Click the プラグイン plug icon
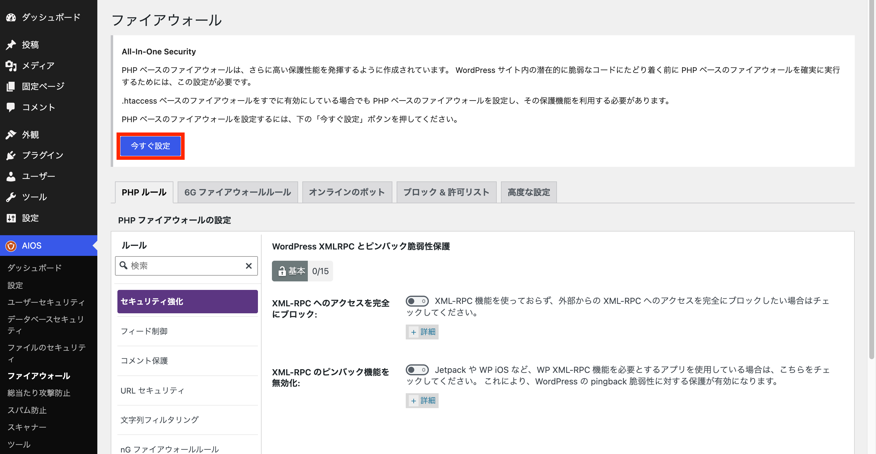Viewport: 876px width, 454px height. click(x=11, y=155)
